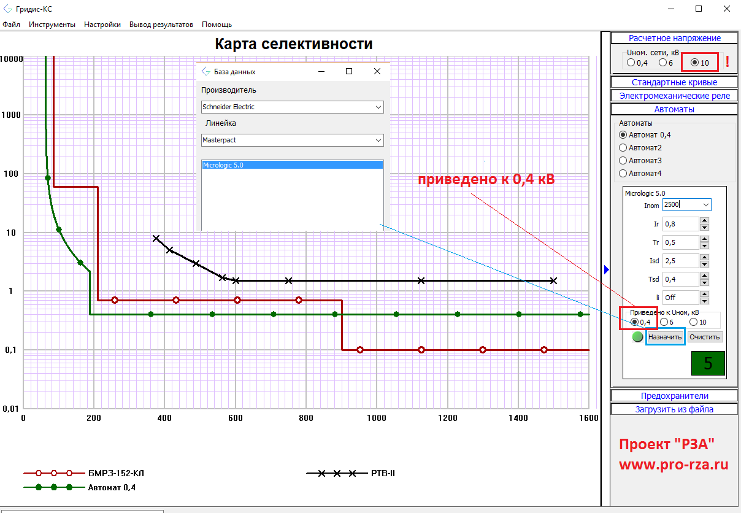Maximize the База данных dialog window

(x=349, y=71)
